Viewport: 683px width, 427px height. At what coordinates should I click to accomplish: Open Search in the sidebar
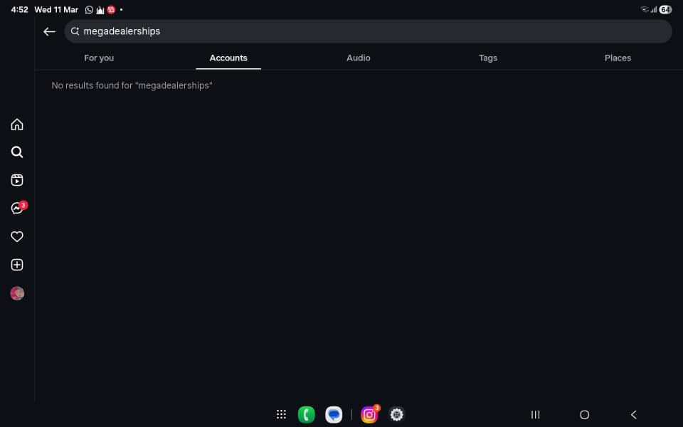tap(17, 152)
